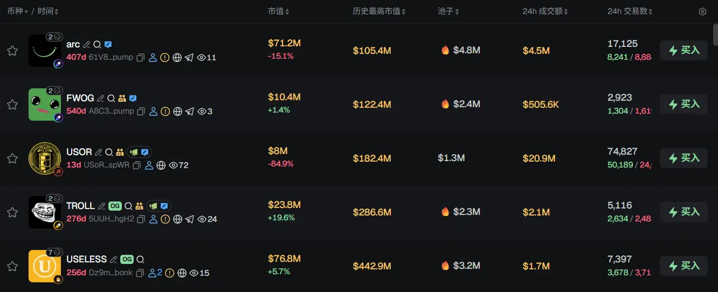This screenshot has height=292, width=718.
Task: Copy the arc contract address
Action: [141, 58]
